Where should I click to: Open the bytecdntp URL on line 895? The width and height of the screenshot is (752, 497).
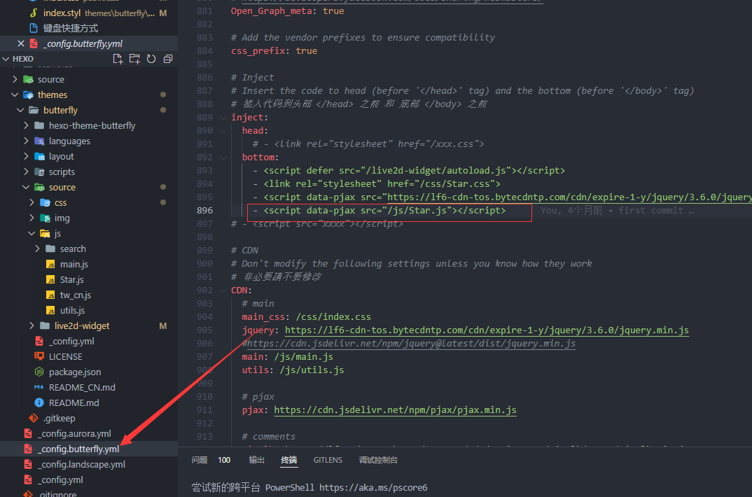pyautogui.click(x=569, y=197)
